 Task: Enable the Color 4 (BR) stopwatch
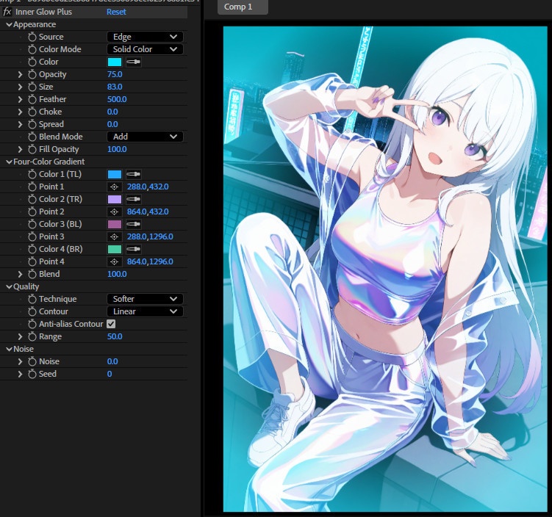[32, 249]
